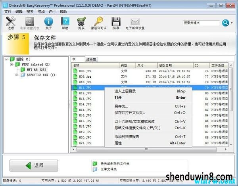238x186 pixels.
Task: Open the search options dropdown arrow
Action: 232,23
